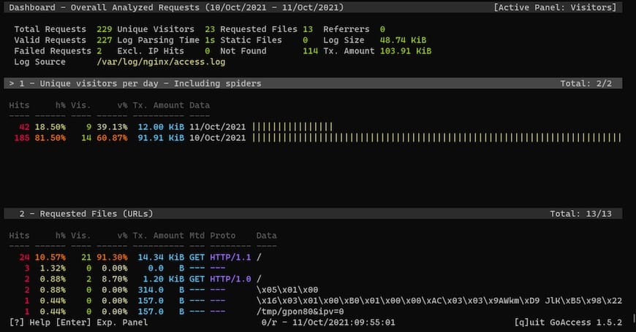Select the Unique visitors per day panel header

click(x=313, y=83)
